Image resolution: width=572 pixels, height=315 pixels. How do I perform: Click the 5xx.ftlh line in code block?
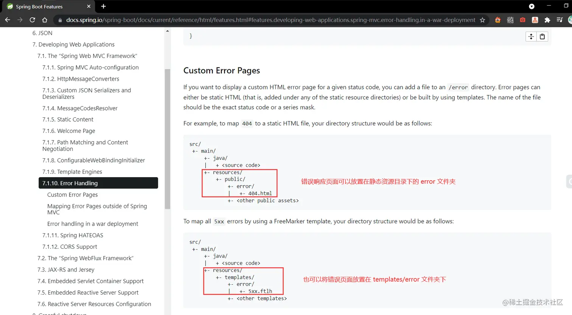[256, 291]
